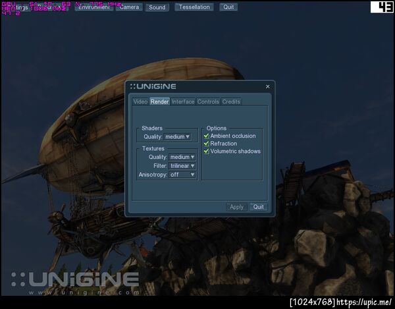This screenshot has height=309, width=395.
Task: Select the Render tab
Action: click(x=159, y=101)
